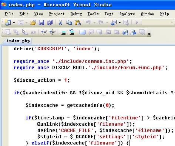Open the Redo history dropdown arrow

pos(107,23)
